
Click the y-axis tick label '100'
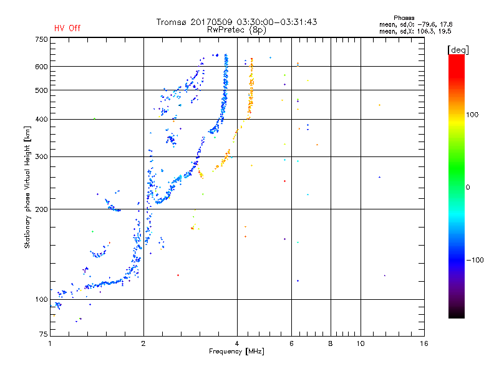[x=41, y=299]
